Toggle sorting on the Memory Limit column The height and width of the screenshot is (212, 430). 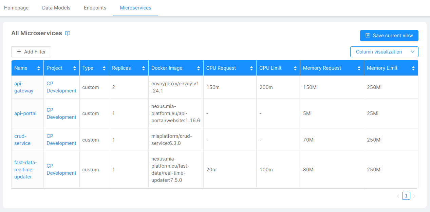point(414,68)
